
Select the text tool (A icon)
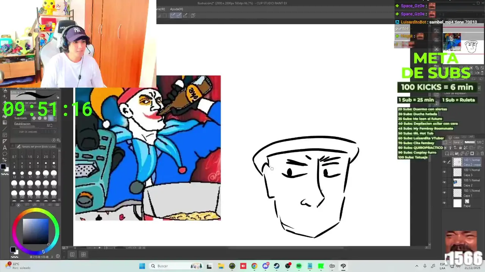click(5, 148)
